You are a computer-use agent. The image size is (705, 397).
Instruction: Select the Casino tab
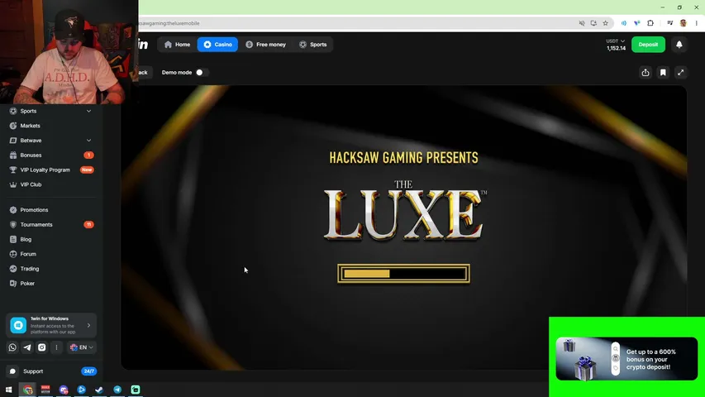(217, 45)
